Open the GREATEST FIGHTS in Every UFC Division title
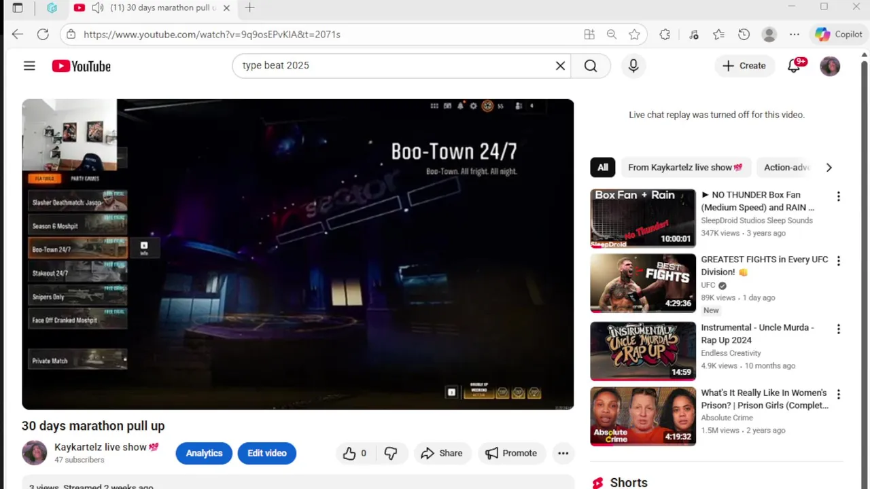The image size is (870, 489). (x=765, y=266)
